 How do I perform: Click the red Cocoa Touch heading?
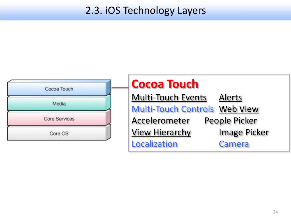click(x=165, y=84)
